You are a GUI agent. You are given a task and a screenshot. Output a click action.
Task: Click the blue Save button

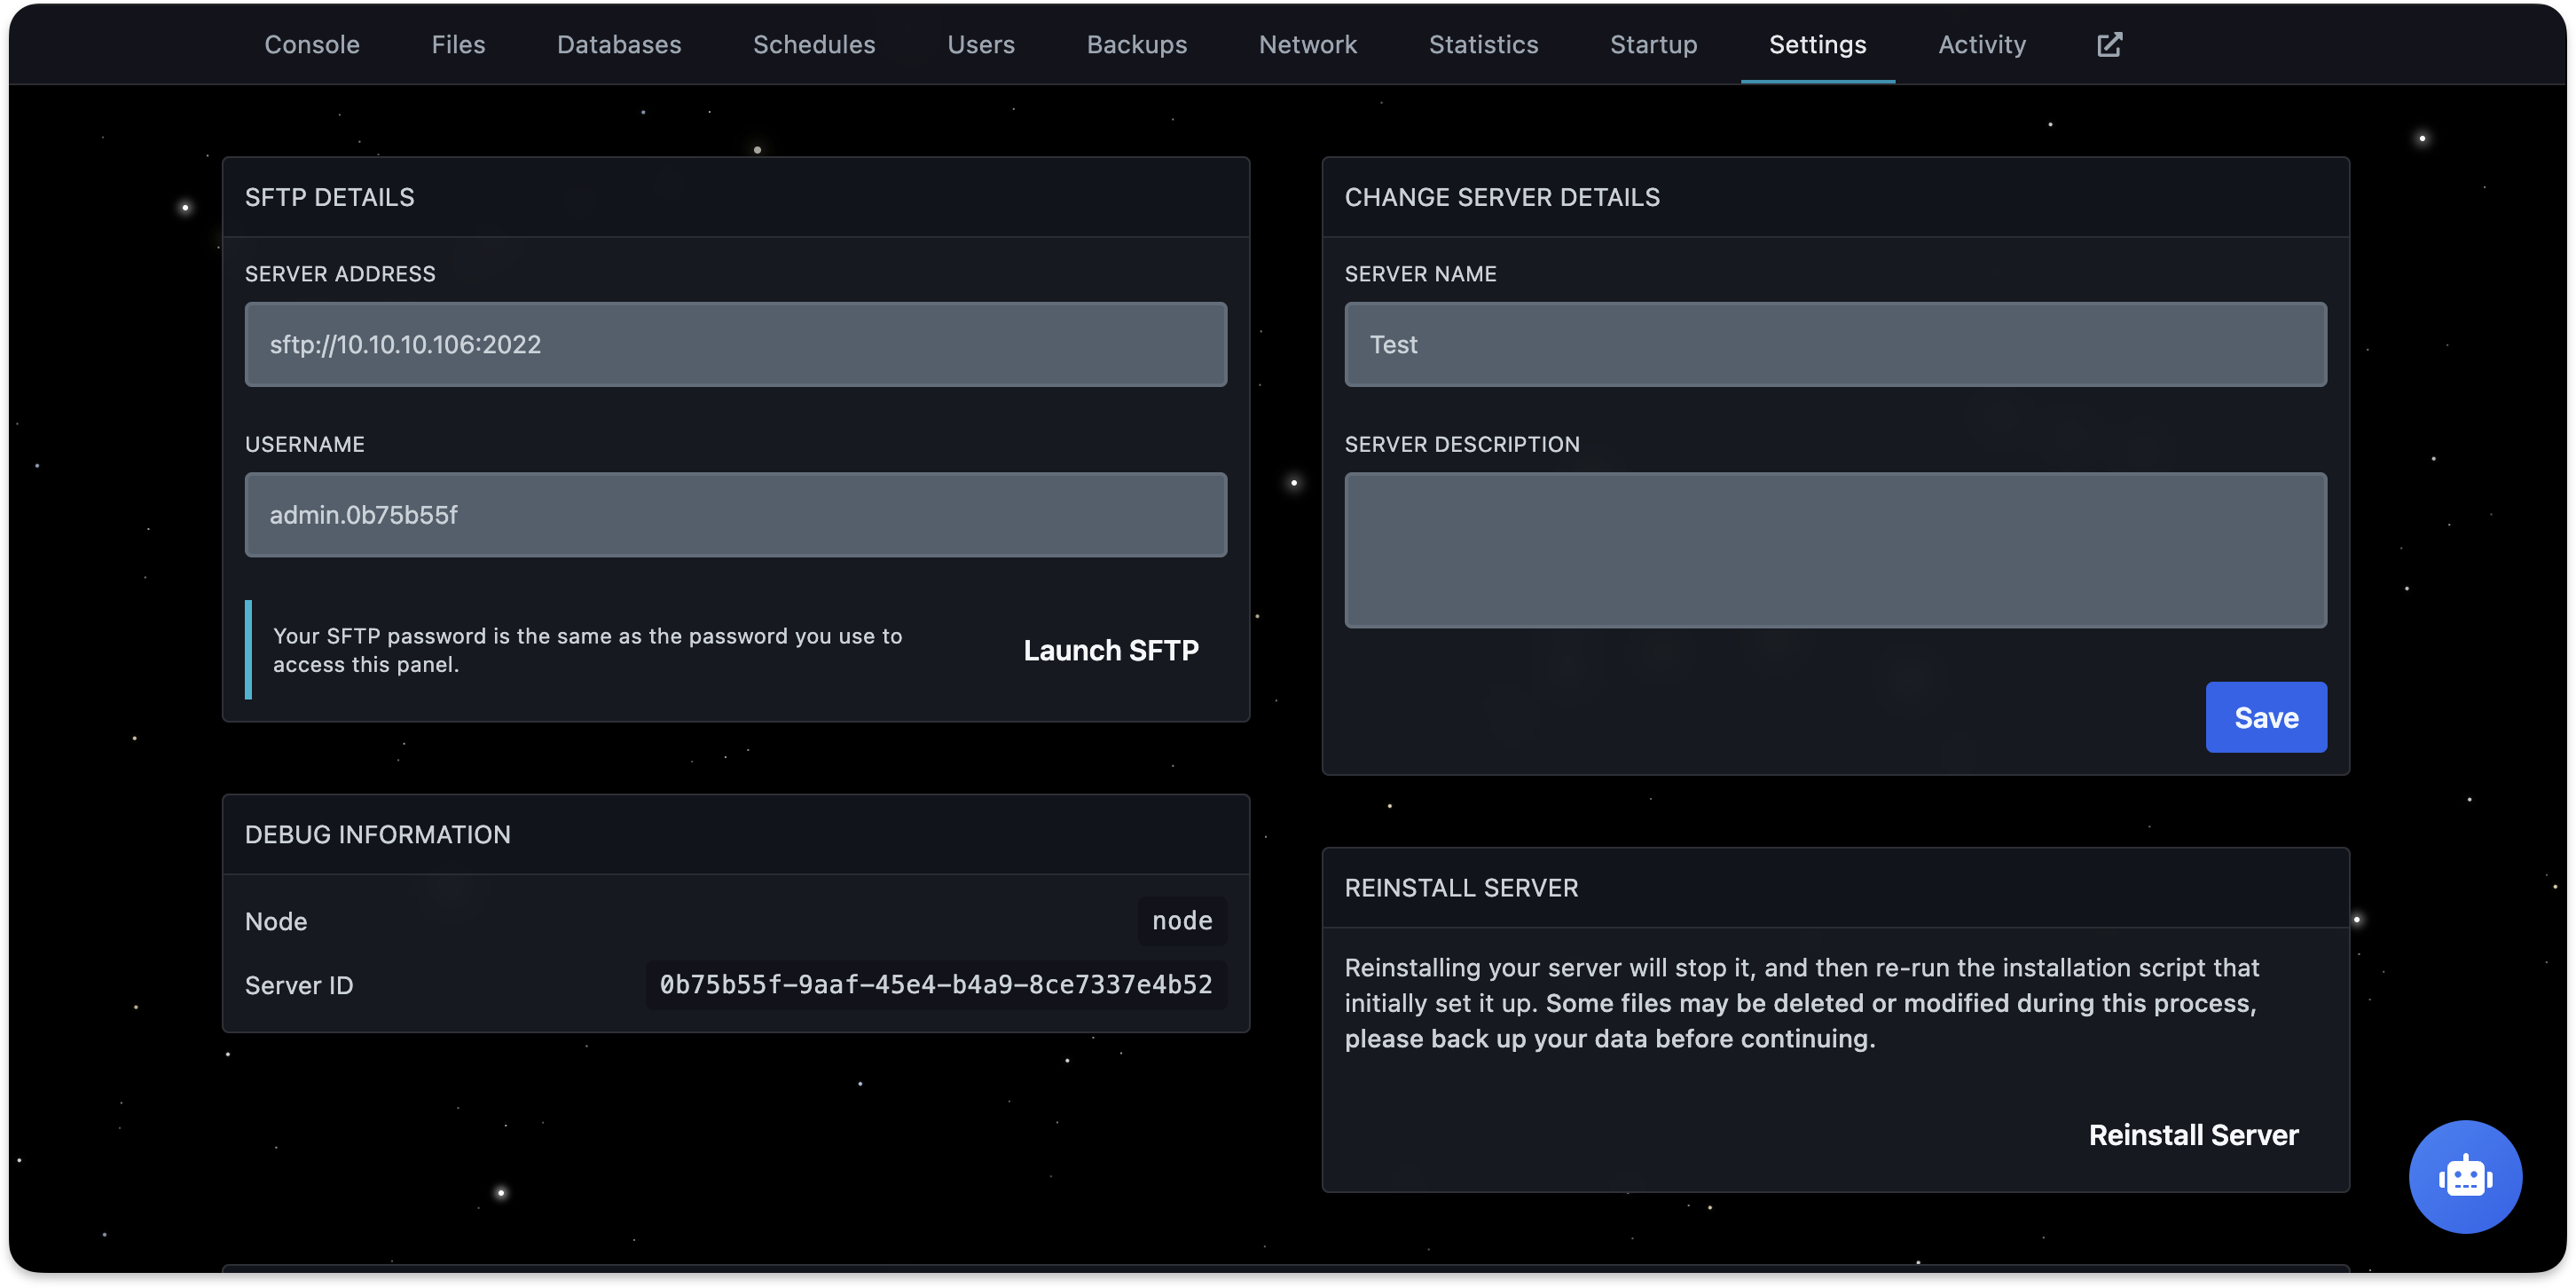click(2265, 717)
